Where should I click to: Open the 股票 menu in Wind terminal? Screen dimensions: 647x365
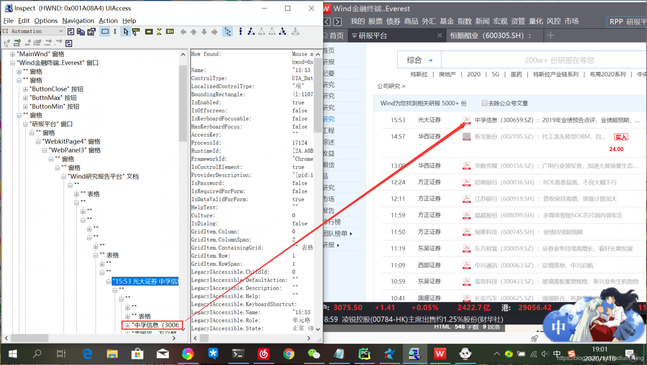point(375,21)
